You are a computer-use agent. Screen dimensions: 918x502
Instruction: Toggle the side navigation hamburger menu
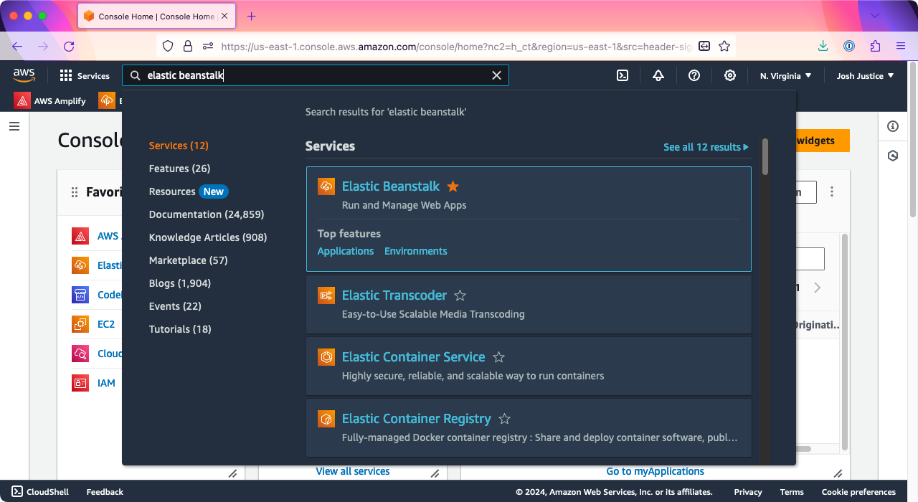tap(14, 126)
